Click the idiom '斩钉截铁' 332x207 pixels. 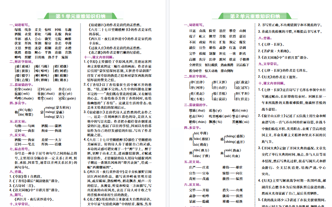pos(211,65)
